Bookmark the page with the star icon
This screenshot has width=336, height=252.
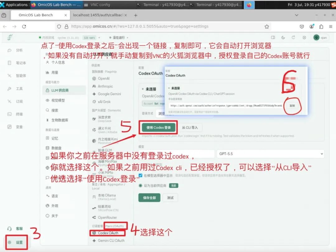pos(267,26)
